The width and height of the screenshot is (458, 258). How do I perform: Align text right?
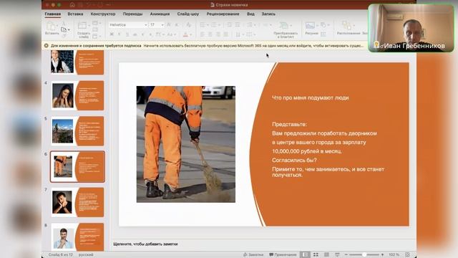(218, 34)
